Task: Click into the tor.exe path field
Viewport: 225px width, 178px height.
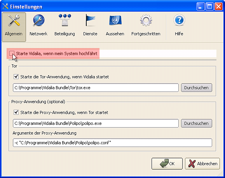Action: click(96, 88)
